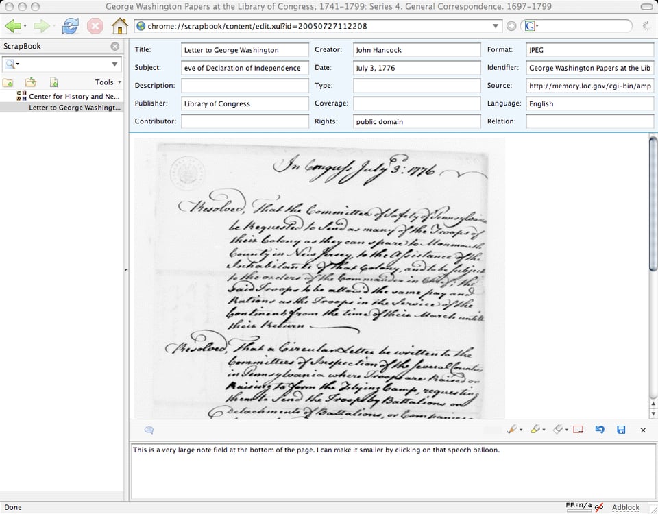Image resolution: width=658 pixels, height=514 pixels.
Task: Open the eraser options dropdown
Action: tap(567, 430)
